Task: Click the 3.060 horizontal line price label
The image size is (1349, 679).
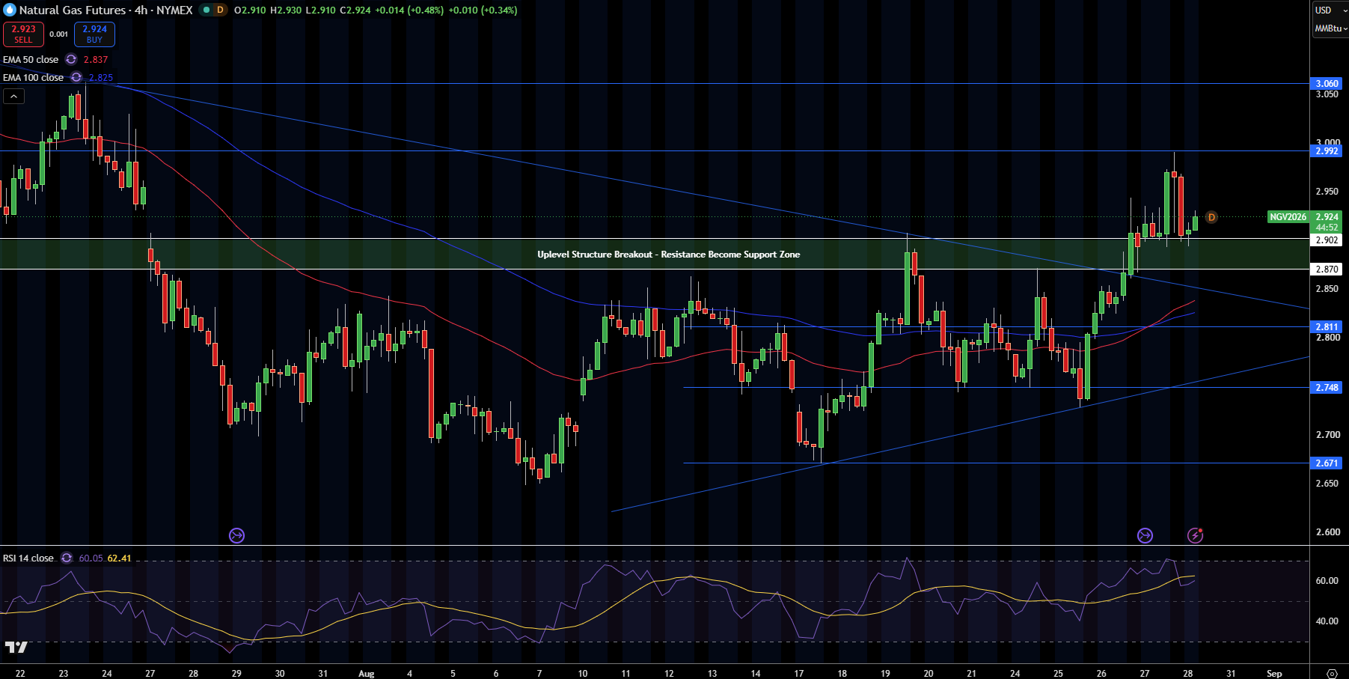Action: pos(1327,83)
